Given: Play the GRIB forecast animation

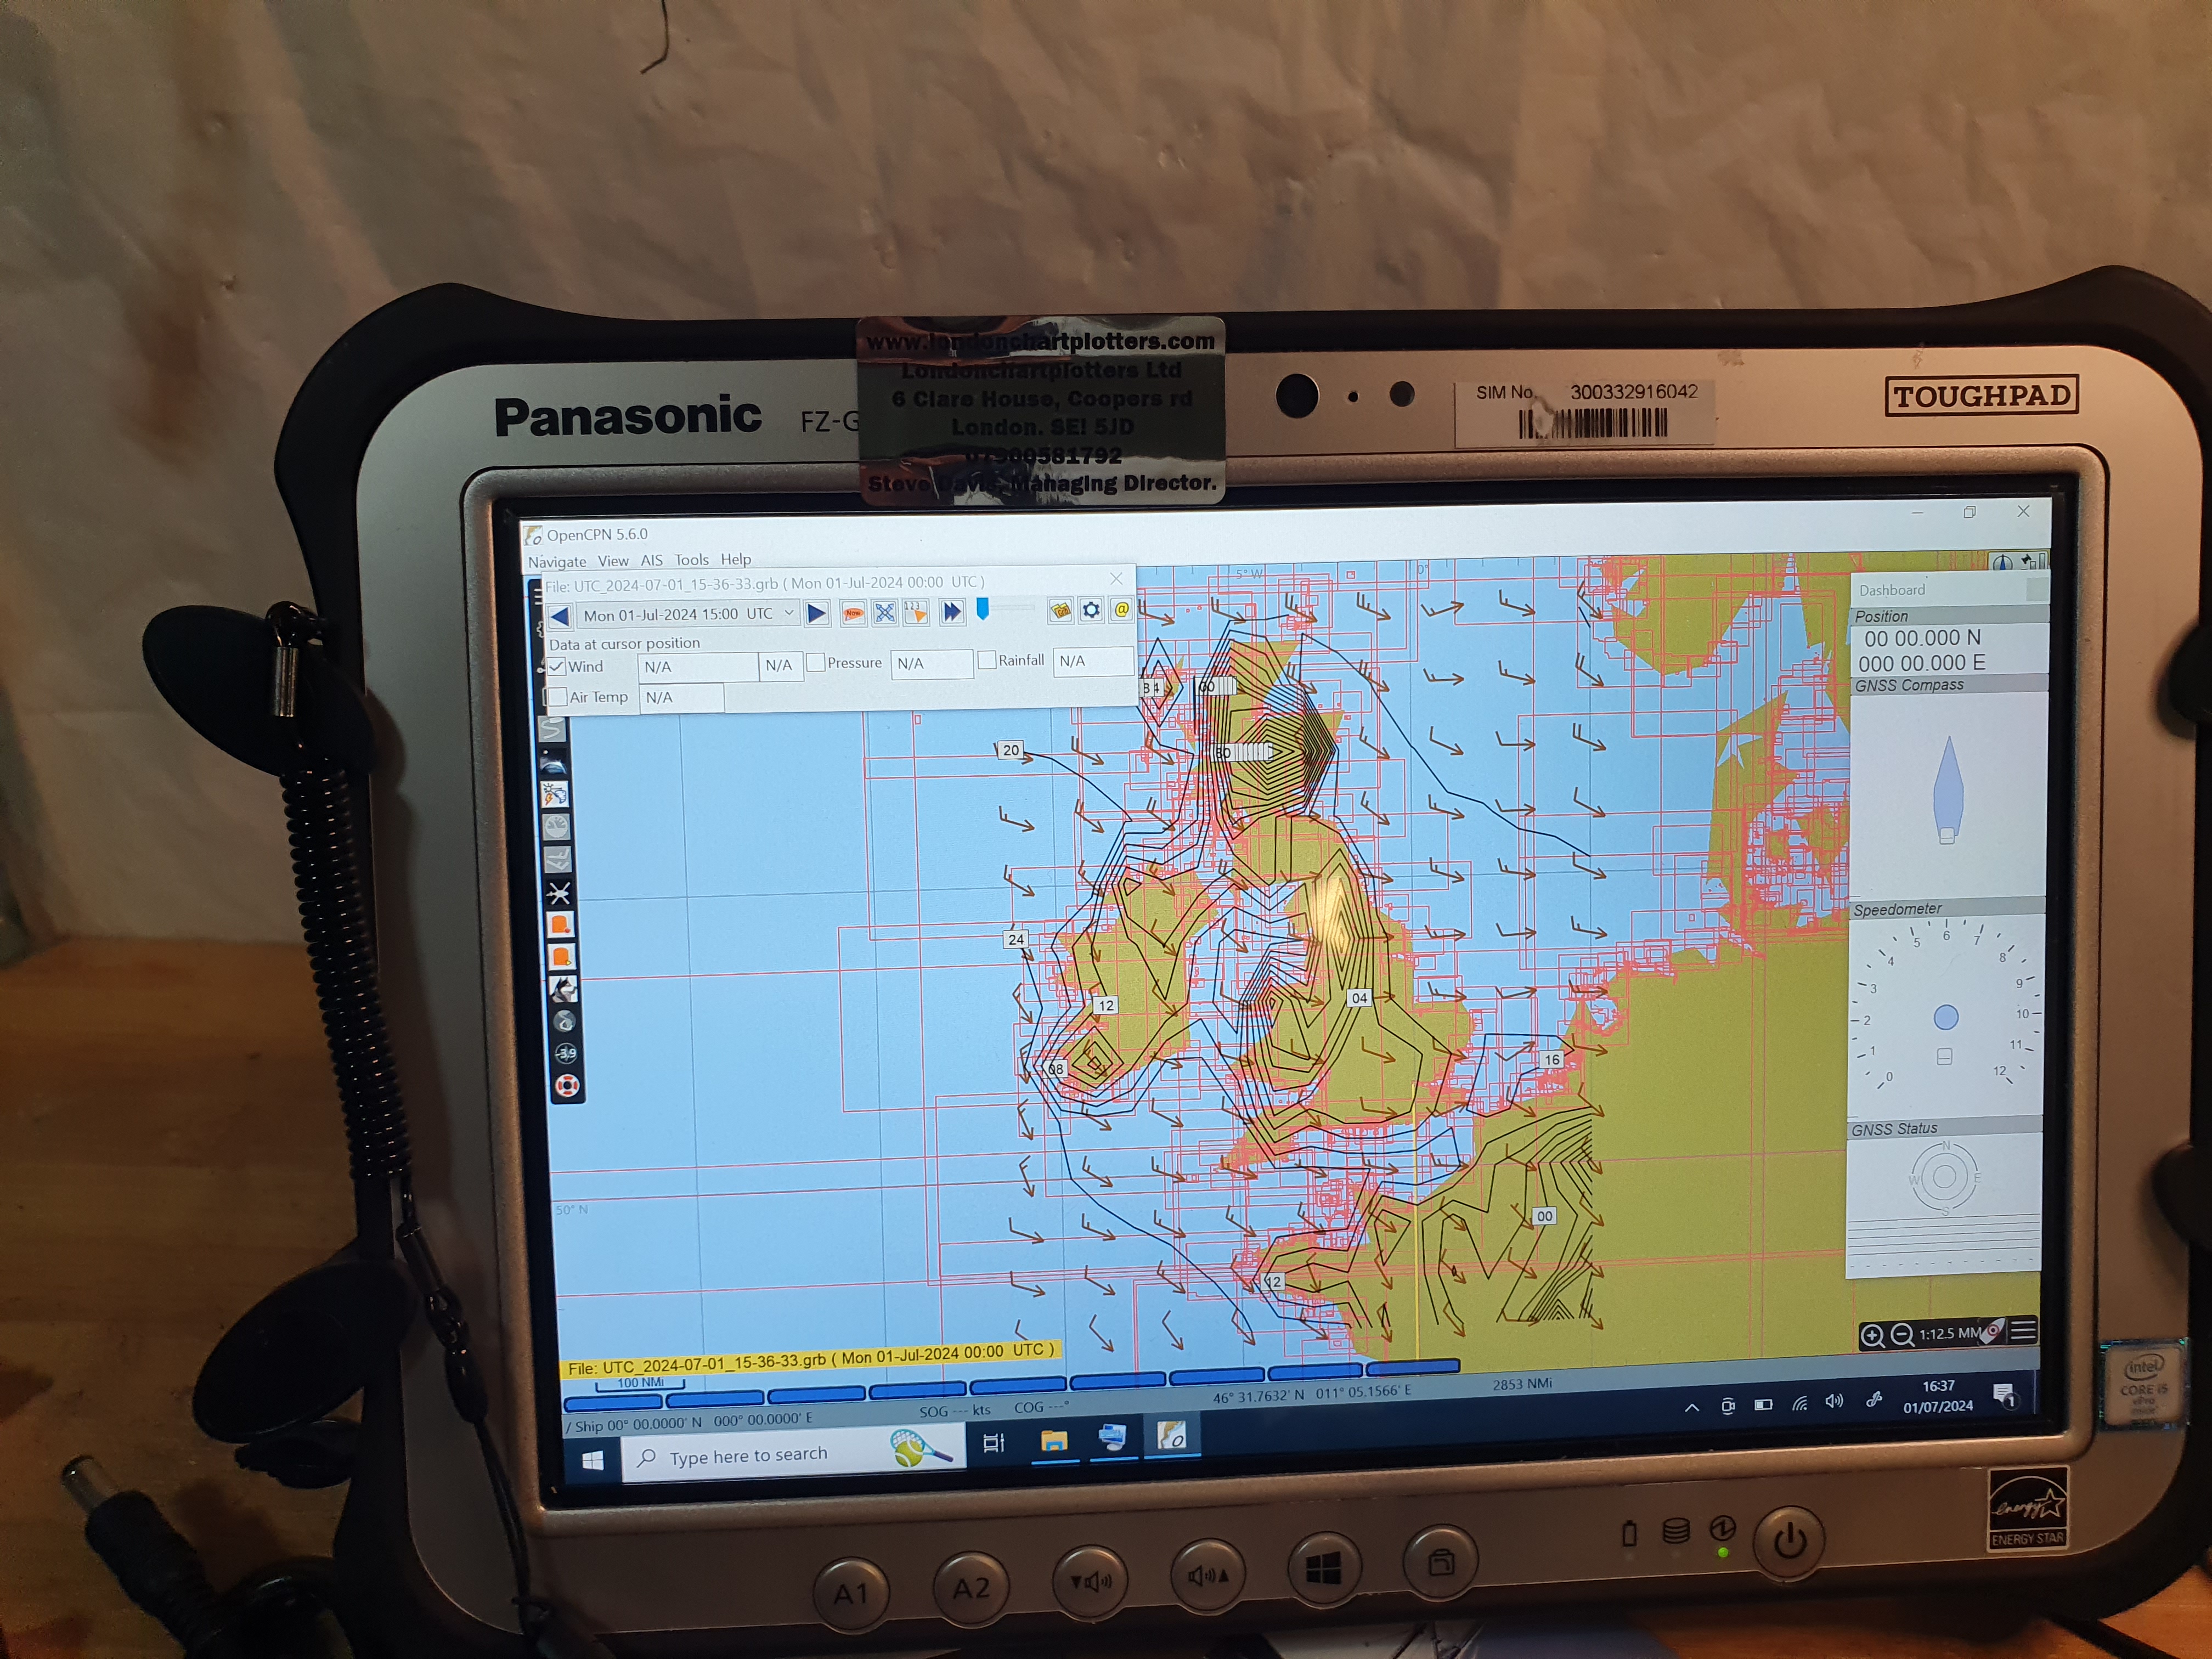Looking at the screenshot, I should (817, 613).
